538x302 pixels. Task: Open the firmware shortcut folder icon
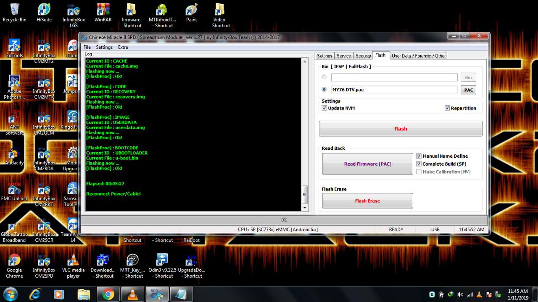(132, 16)
